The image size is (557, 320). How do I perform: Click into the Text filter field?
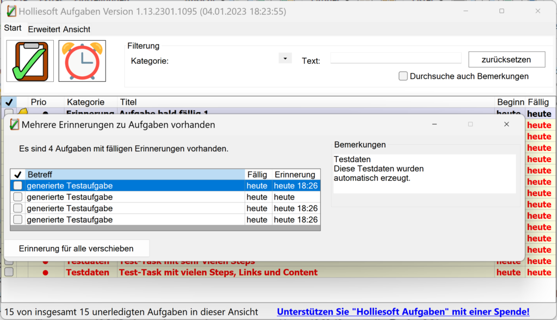[395, 58]
